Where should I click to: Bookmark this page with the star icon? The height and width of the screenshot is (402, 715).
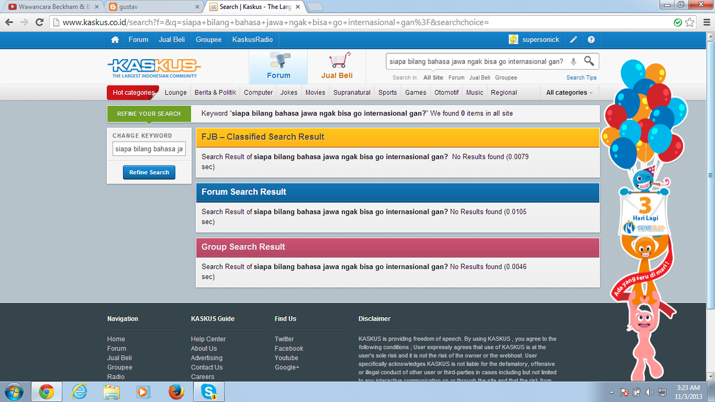(x=690, y=22)
